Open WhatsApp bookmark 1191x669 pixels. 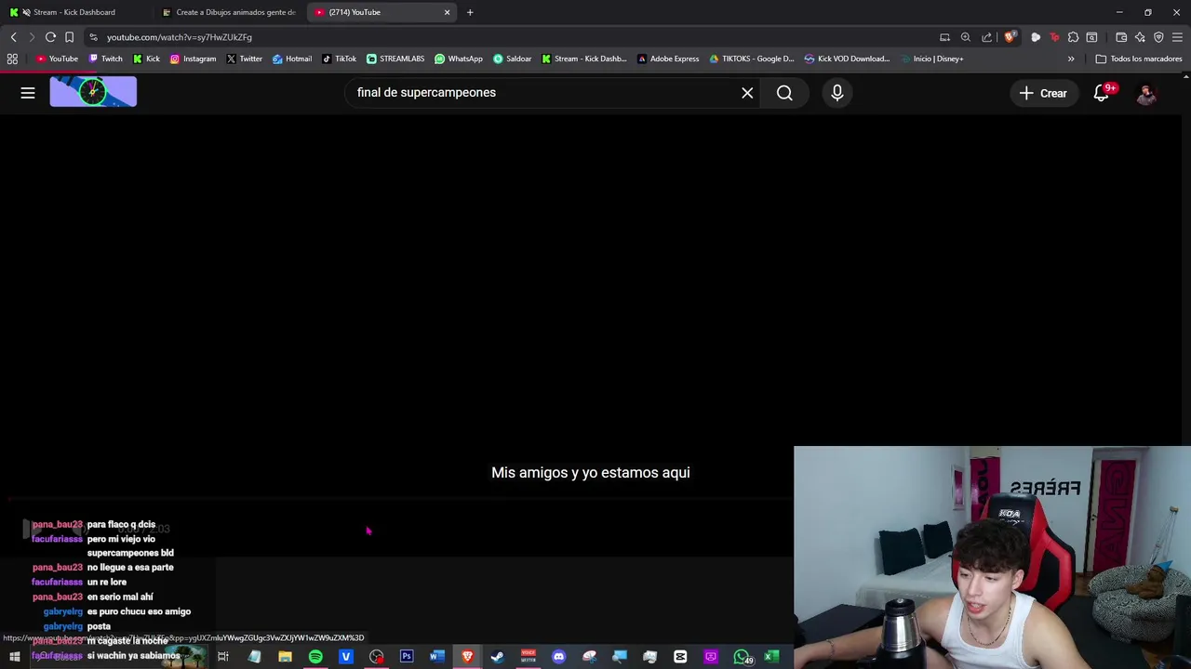(x=459, y=59)
